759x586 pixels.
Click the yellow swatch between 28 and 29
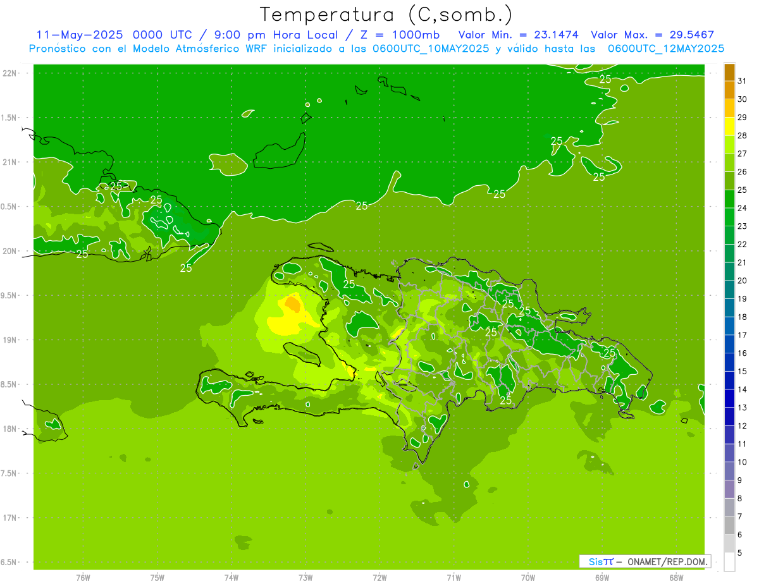click(x=729, y=126)
